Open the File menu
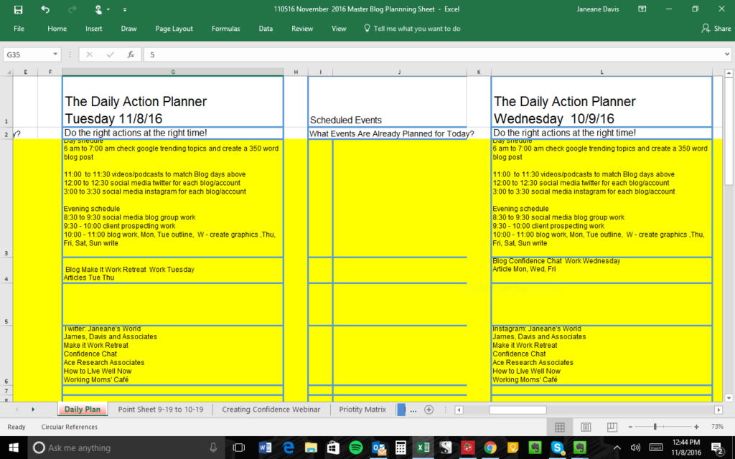Screen dimensions: 735x459 19,29
